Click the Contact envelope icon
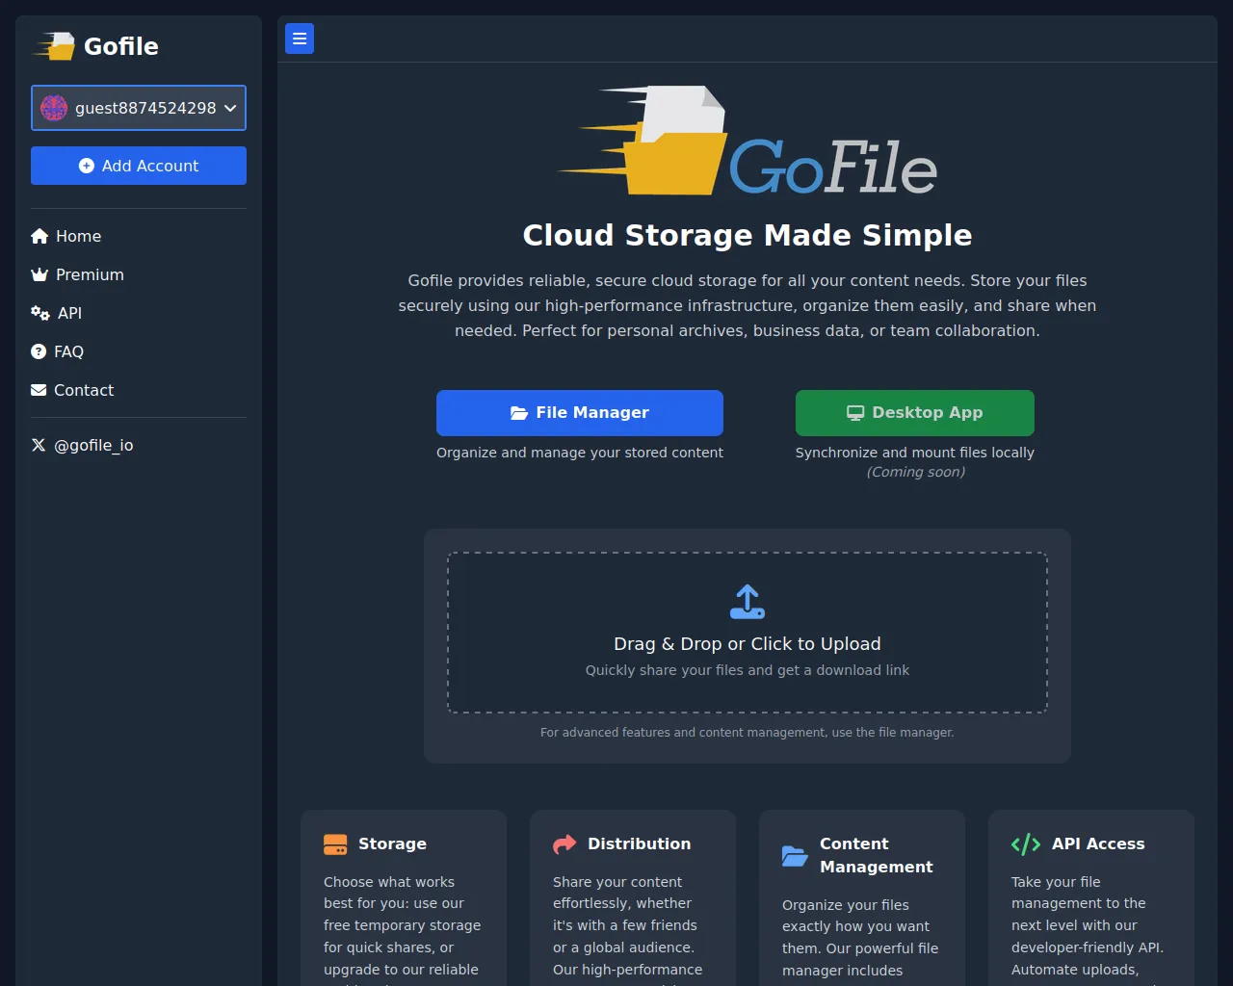Image resolution: width=1233 pixels, height=986 pixels. [39, 390]
